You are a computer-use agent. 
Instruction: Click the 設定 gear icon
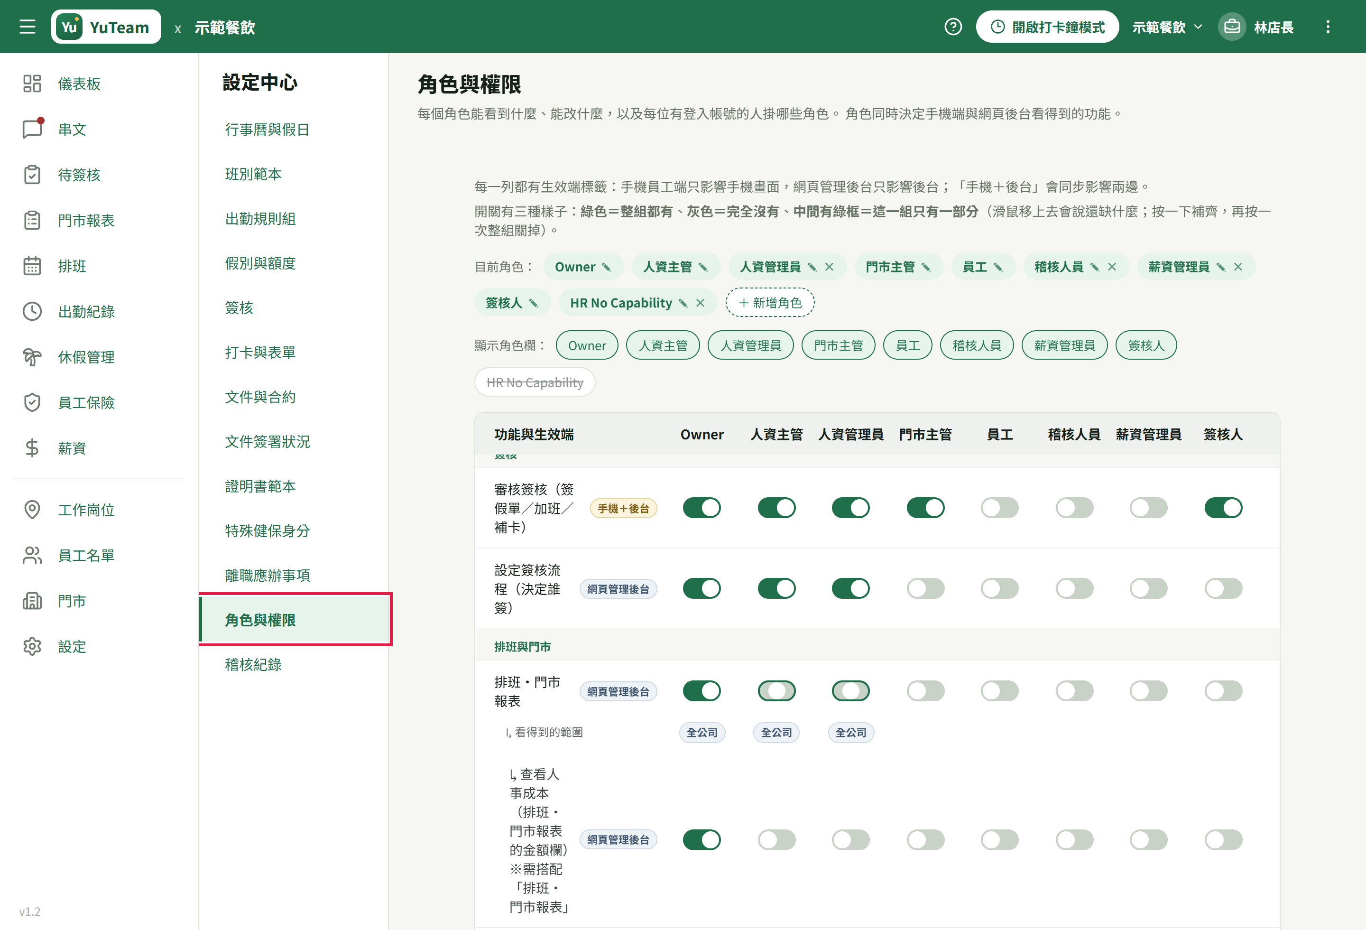pos(32,647)
